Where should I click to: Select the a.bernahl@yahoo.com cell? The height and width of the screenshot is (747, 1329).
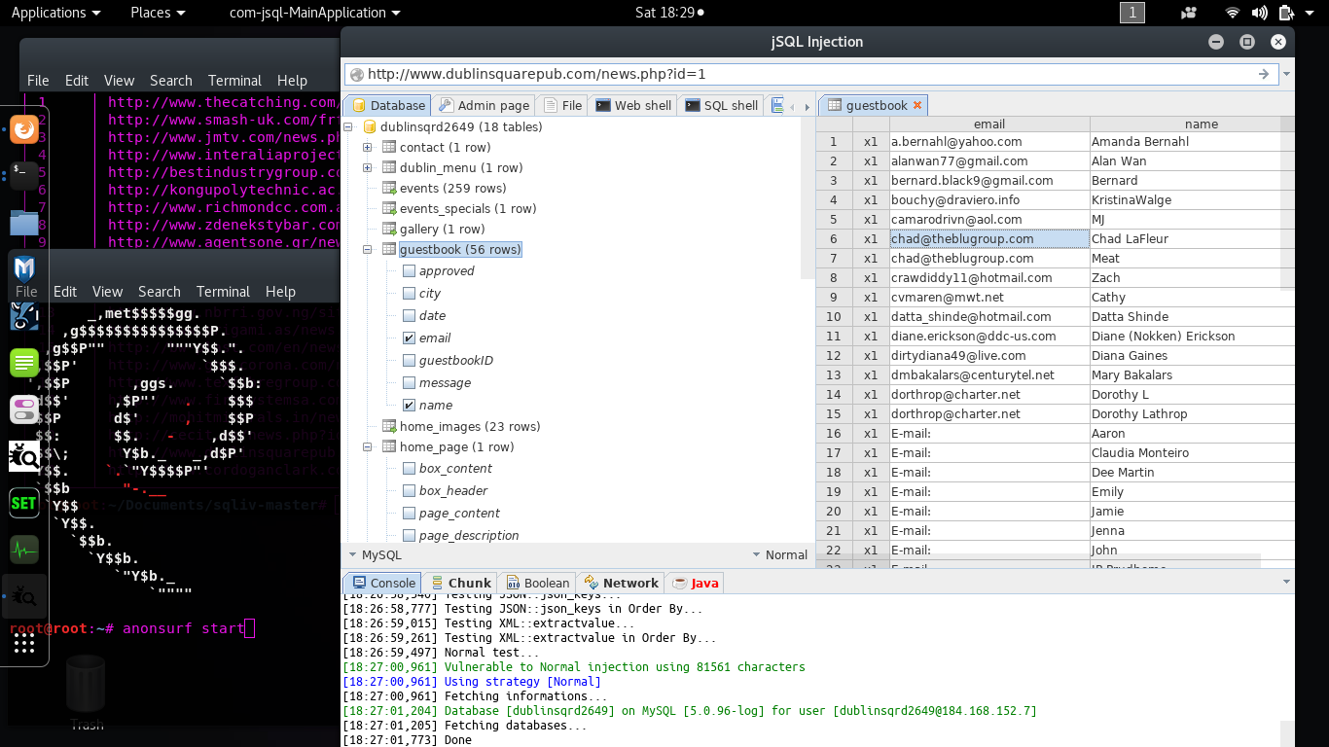[x=989, y=142]
